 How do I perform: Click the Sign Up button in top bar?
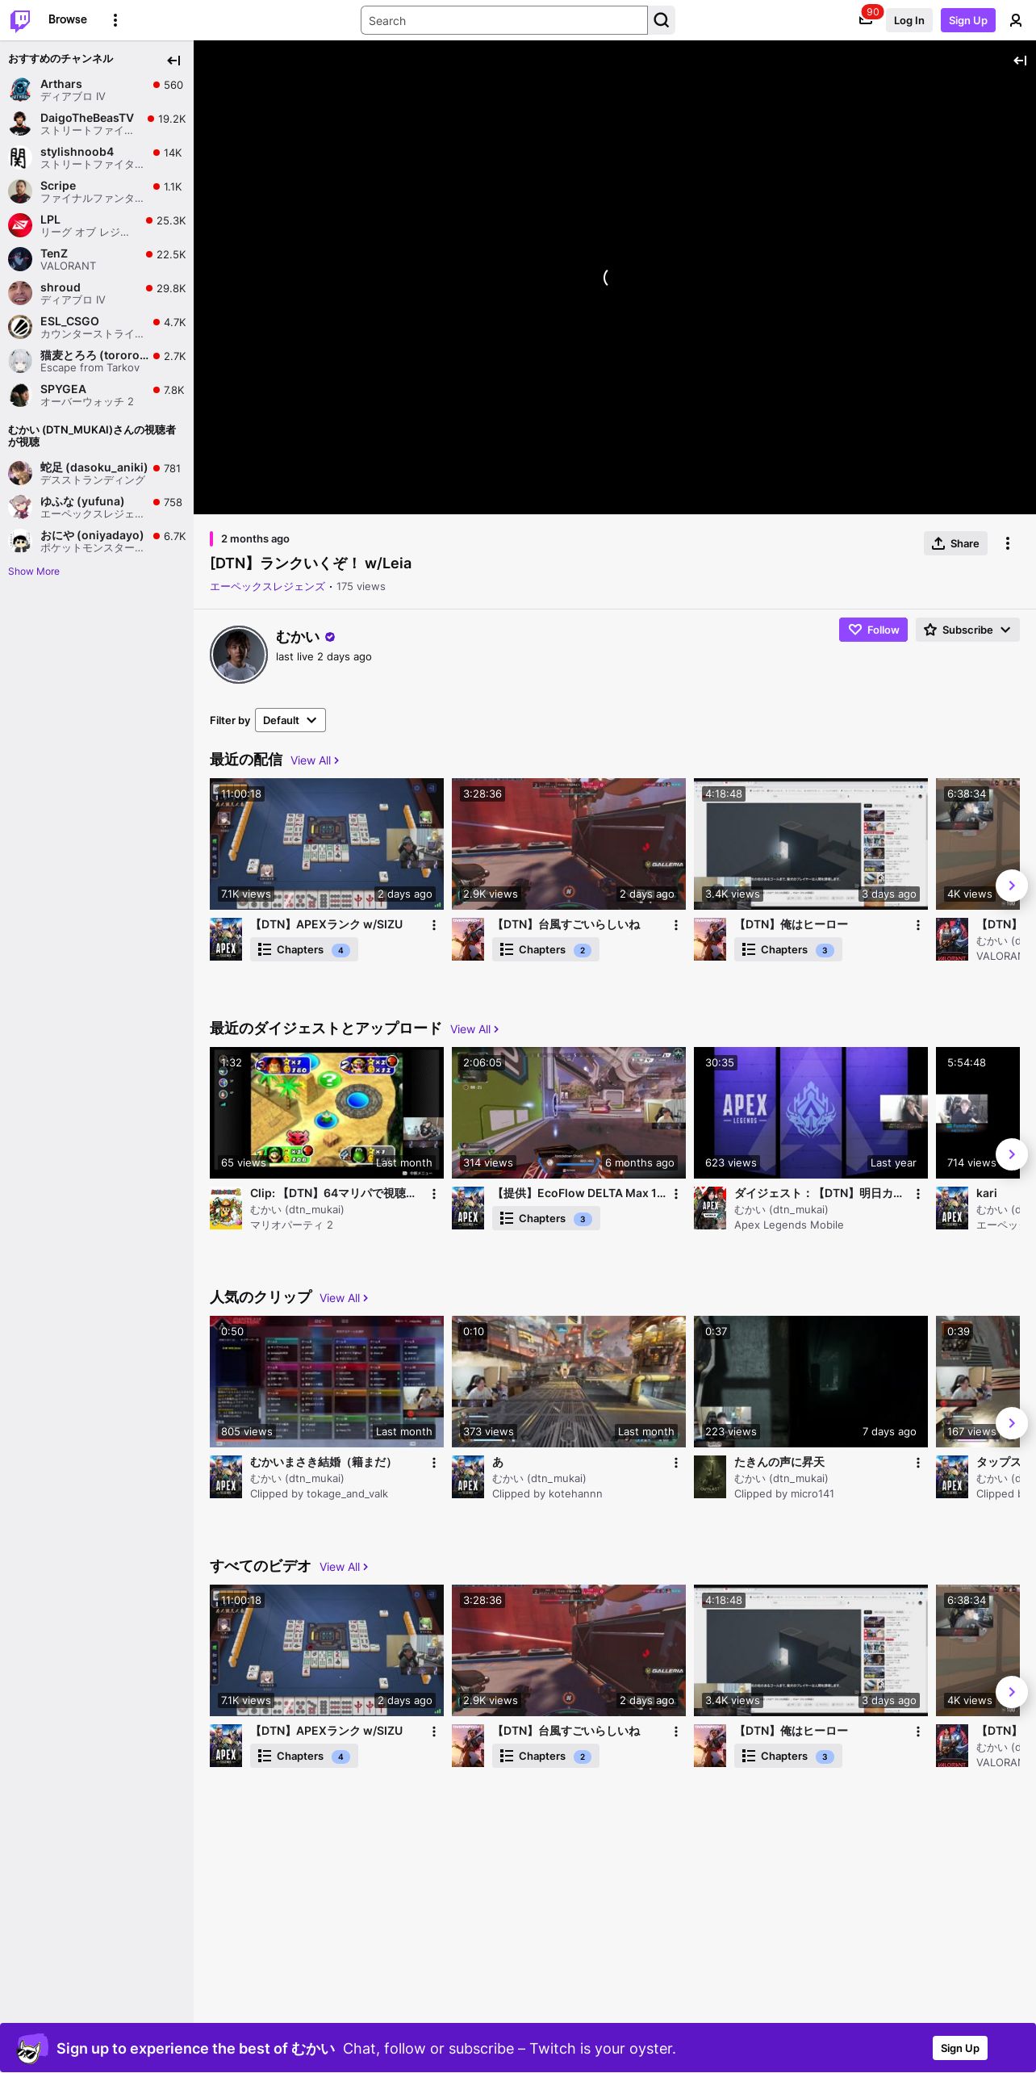(967, 20)
